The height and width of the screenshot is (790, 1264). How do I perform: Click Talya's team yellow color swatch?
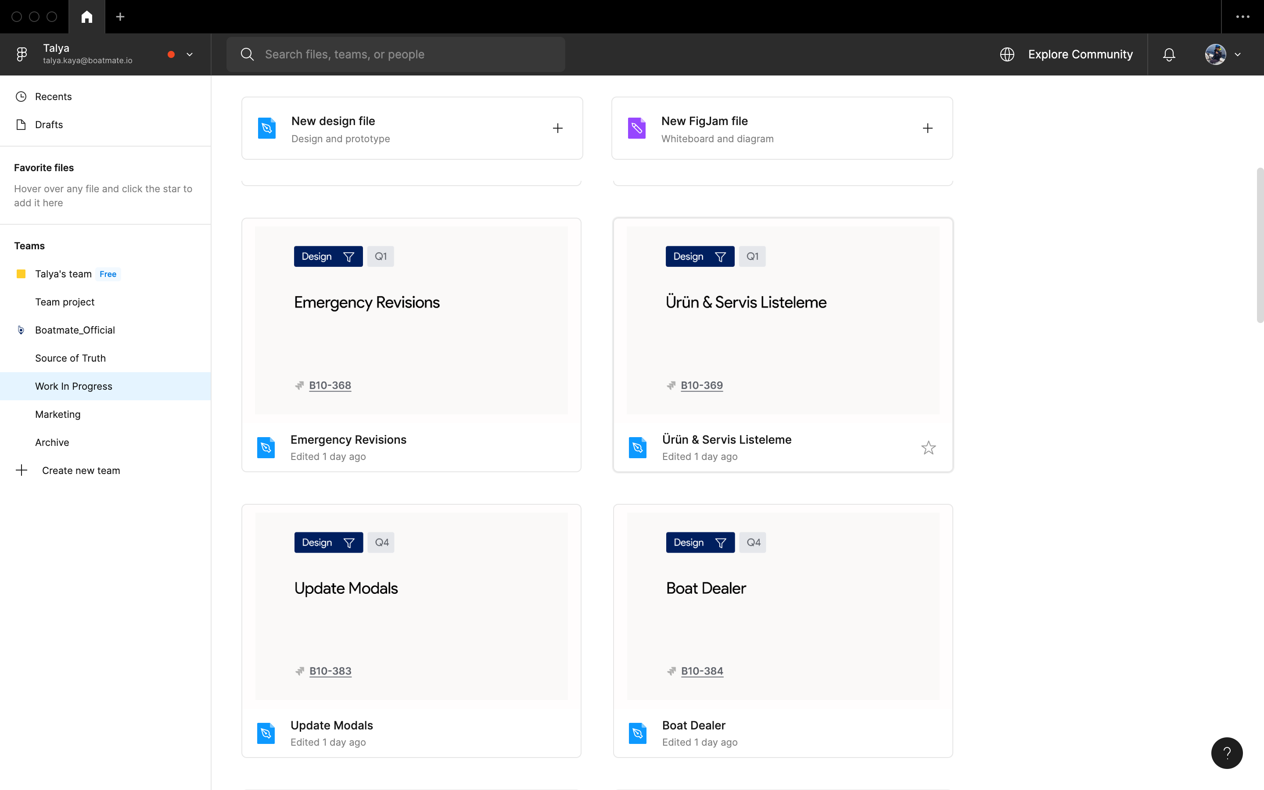pos(21,274)
